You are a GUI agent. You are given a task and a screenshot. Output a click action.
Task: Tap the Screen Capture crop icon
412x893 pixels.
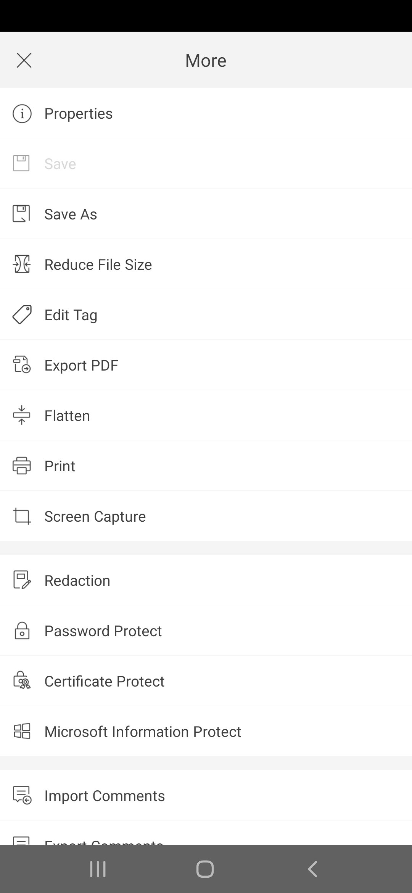[22, 516]
